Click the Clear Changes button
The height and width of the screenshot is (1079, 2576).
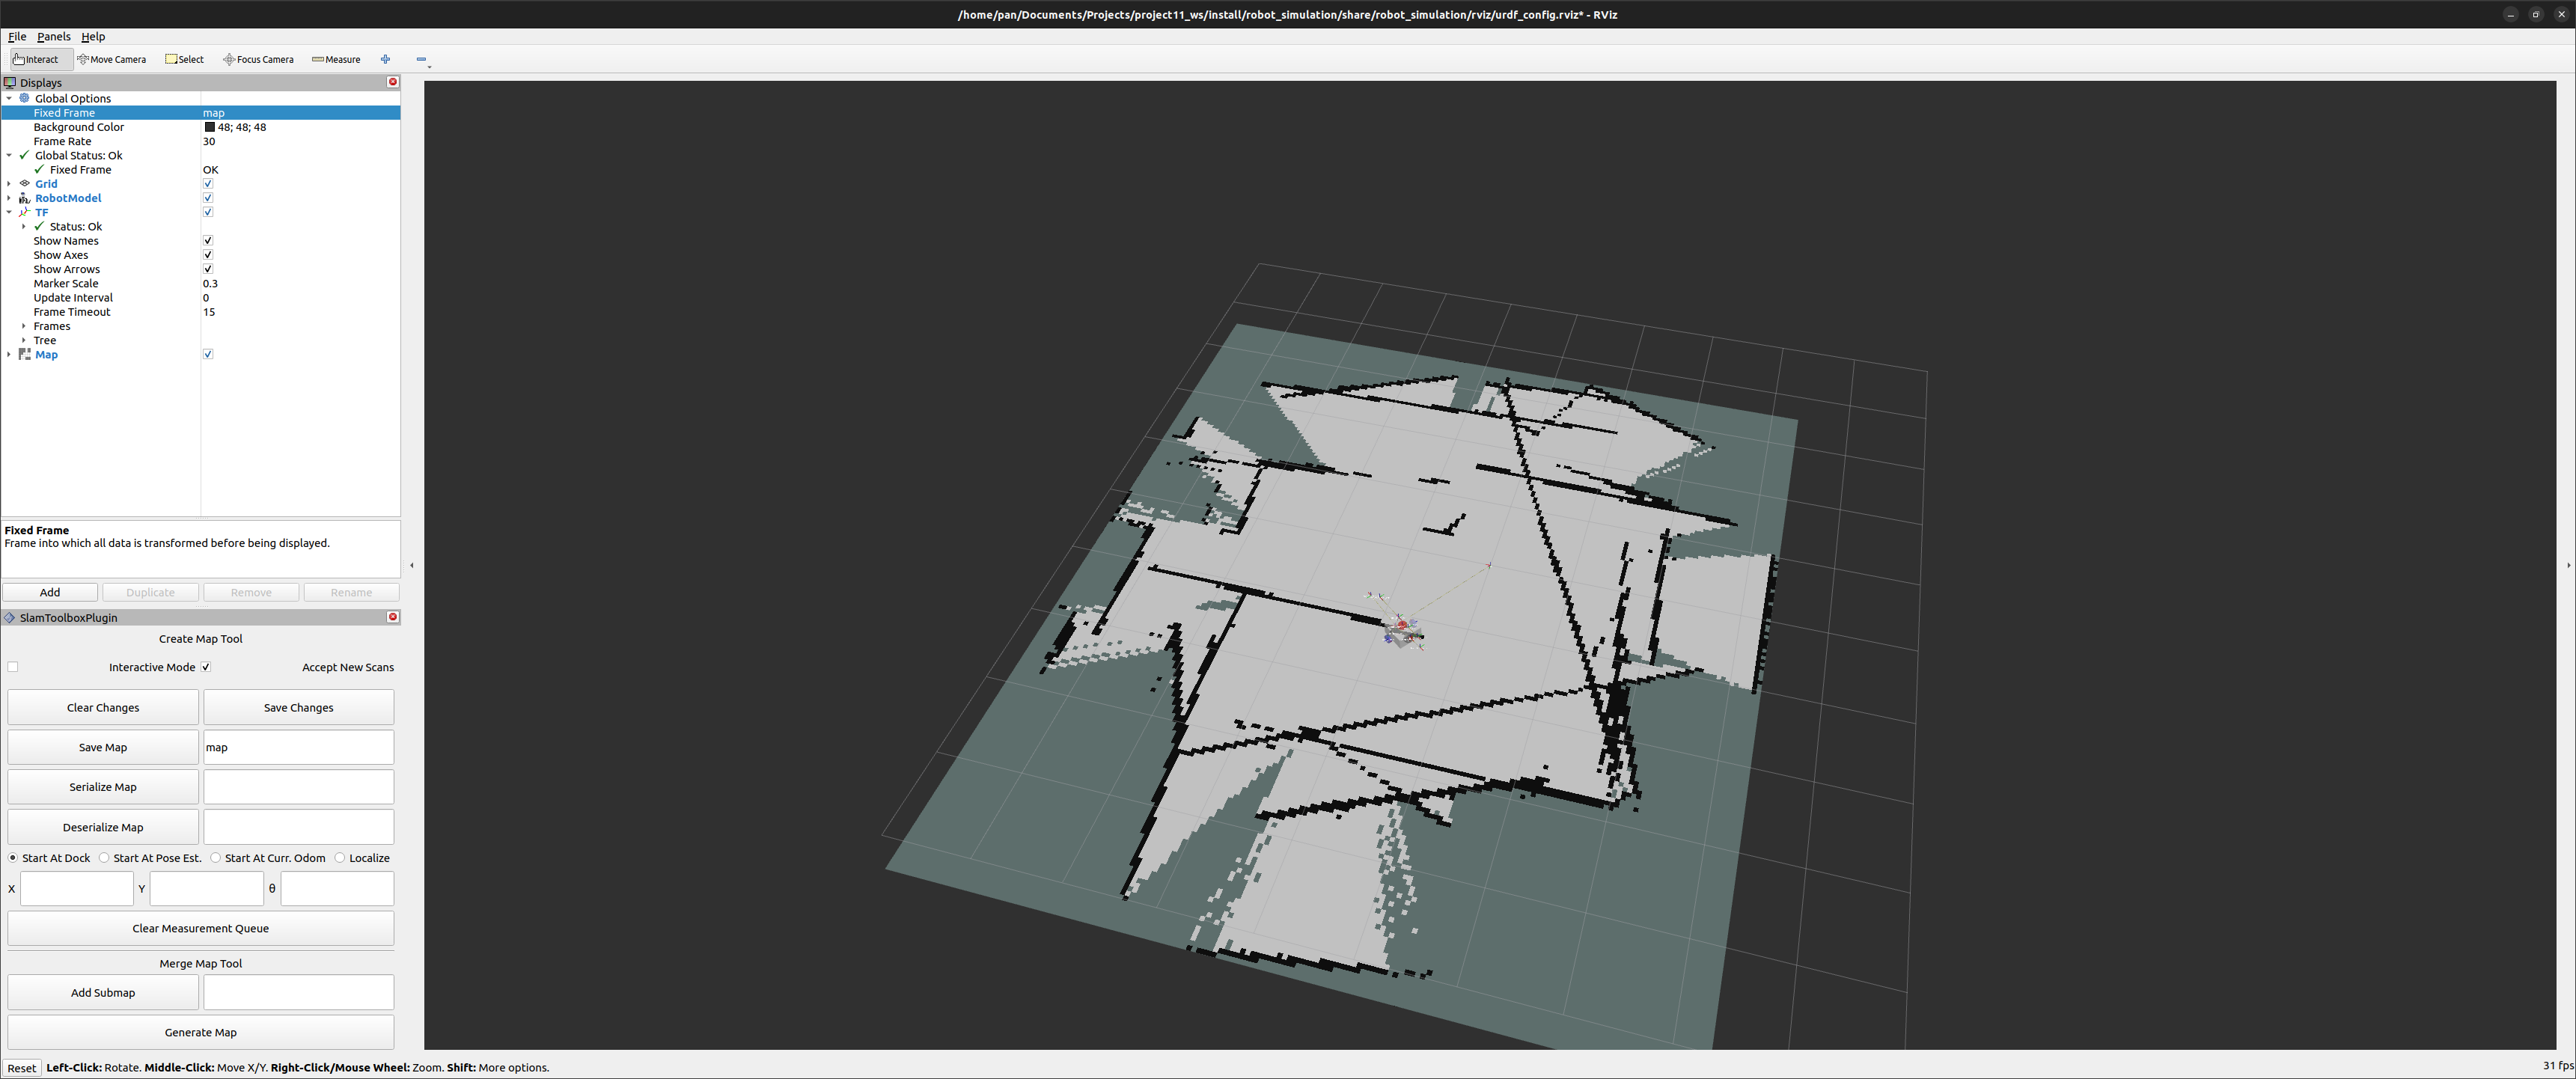coord(103,707)
